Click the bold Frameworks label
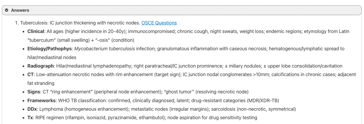364x124 pixels. coord(42,101)
